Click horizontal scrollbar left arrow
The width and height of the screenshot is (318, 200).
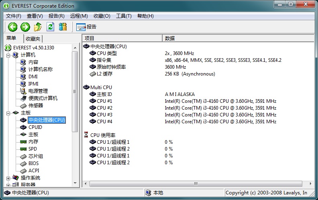[86, 184]
